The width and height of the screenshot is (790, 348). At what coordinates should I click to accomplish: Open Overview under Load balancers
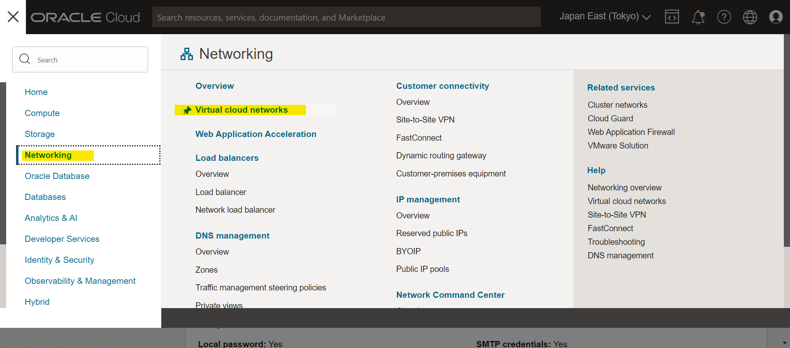(212, 174)
